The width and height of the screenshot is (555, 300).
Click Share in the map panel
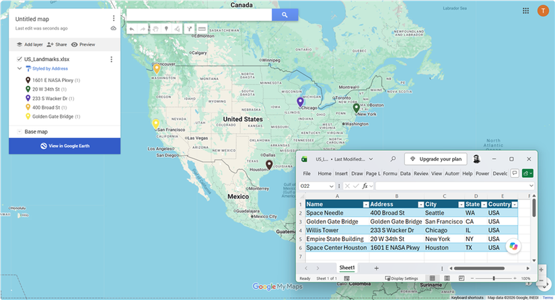57,44
